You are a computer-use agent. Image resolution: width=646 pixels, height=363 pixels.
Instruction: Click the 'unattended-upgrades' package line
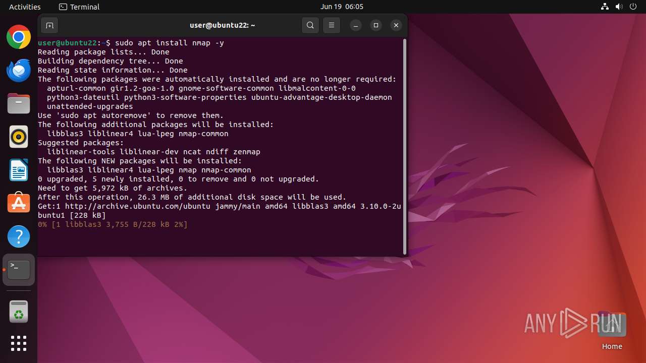point(90,106)
